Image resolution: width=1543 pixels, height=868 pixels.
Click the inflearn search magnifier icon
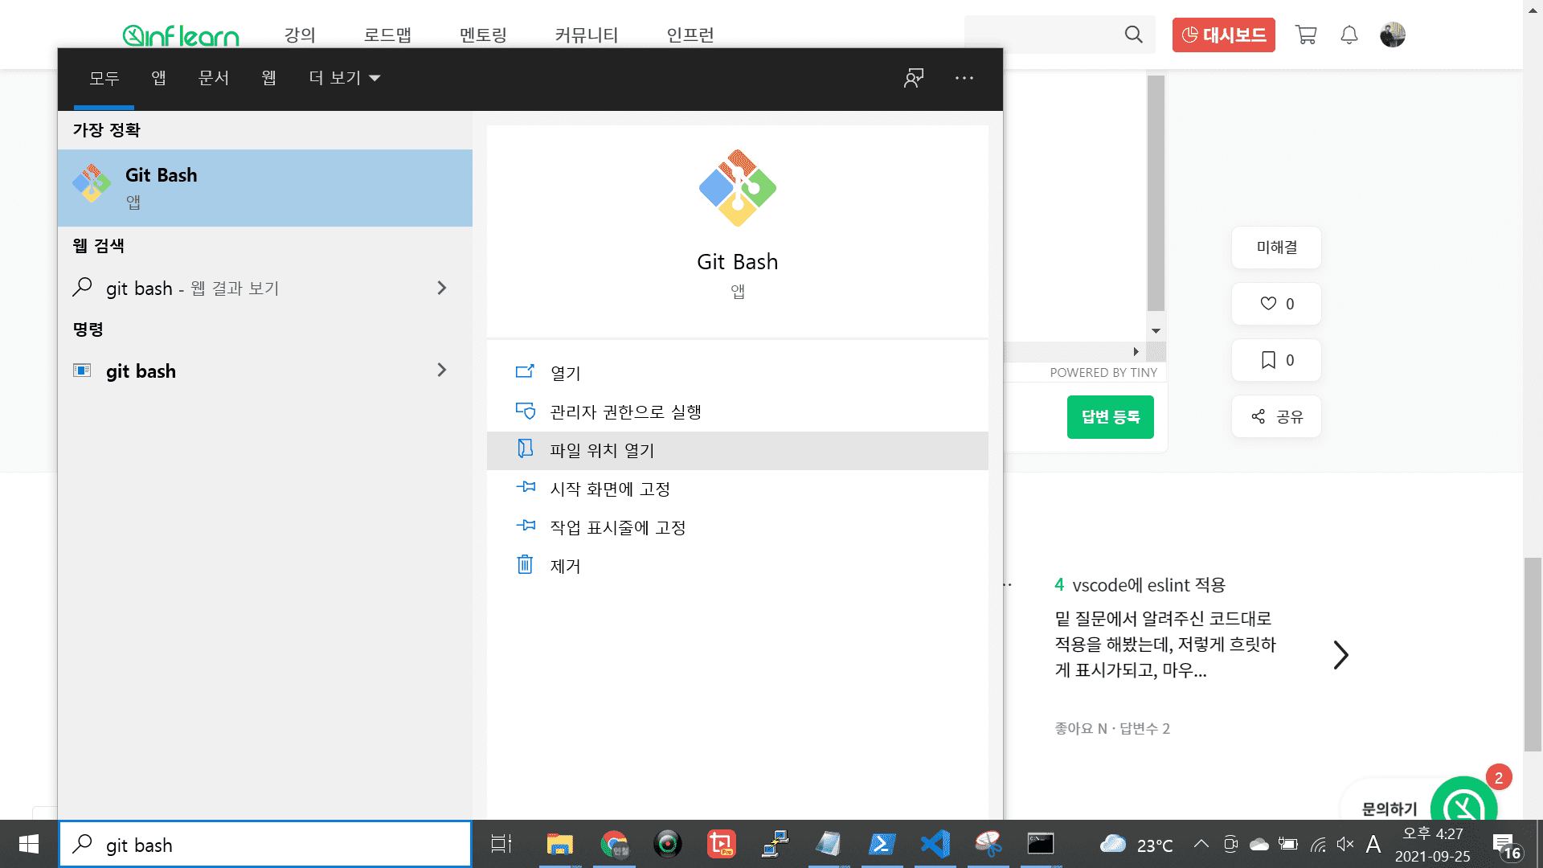point(1133,35)
